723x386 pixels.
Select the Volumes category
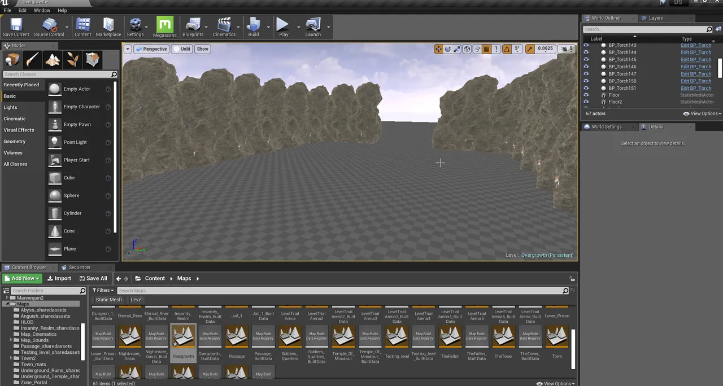(13, 152)
